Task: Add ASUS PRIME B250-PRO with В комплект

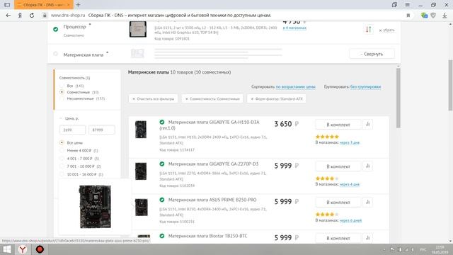Action: pos(338,203)
